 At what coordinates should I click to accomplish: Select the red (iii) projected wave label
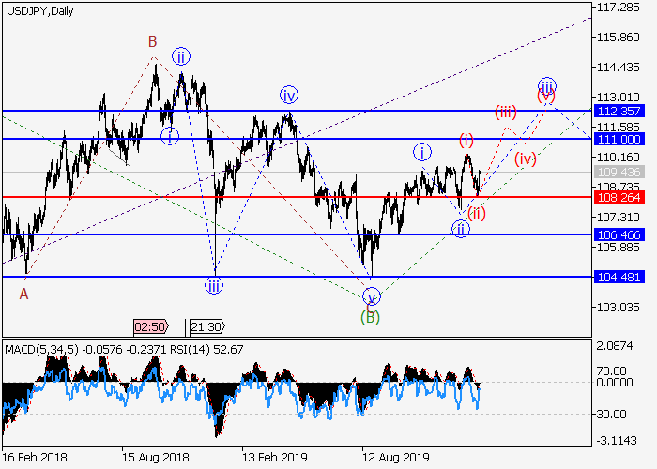point(506,113)
